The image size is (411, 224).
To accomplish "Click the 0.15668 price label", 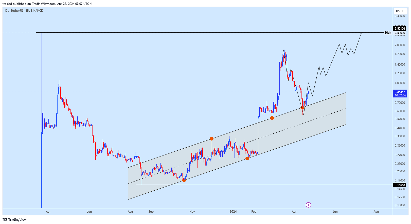I will tap(400, 185).
